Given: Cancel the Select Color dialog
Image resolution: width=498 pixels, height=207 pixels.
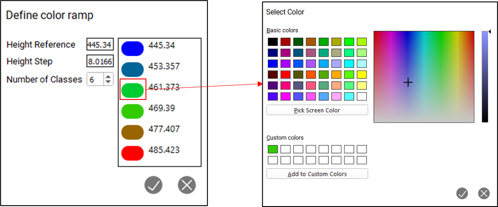Looking at the screenshot, I should [x=484, y=193].
